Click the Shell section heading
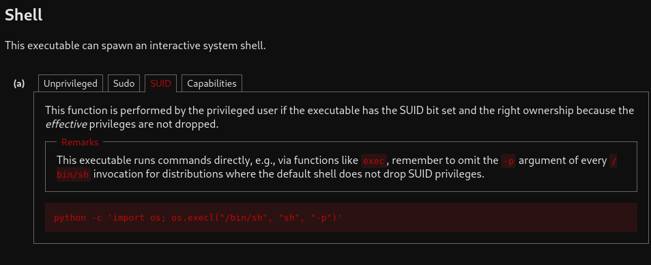Screen dimensions: 651x265 tap(24, 16)
